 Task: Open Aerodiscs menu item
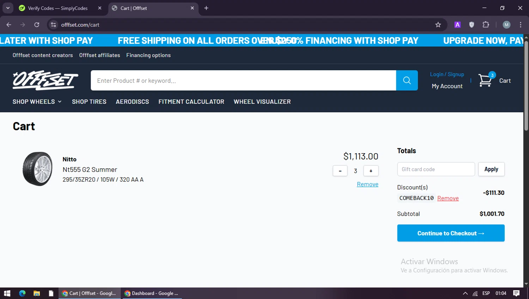(x=132, y=102)
